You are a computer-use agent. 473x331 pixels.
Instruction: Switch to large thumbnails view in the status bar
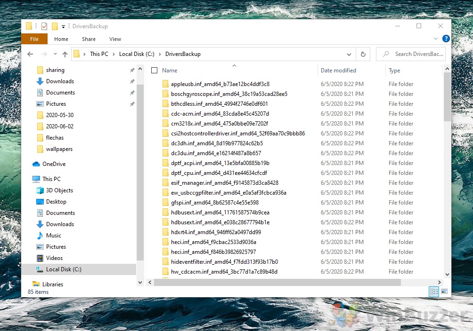444,292
